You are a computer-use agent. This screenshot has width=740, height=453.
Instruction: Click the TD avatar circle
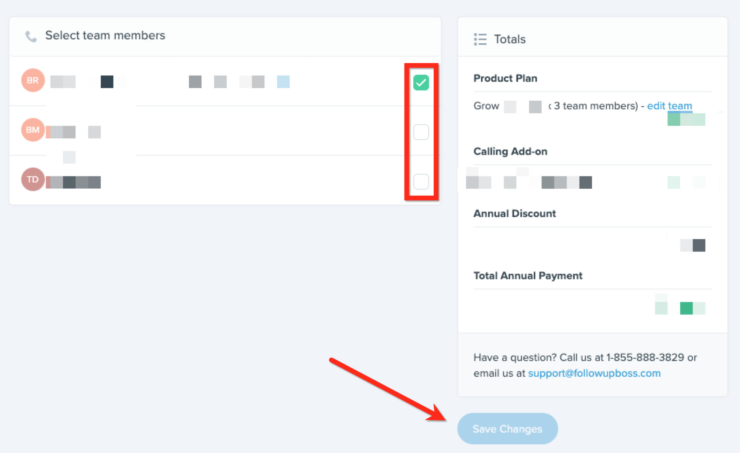33,179
